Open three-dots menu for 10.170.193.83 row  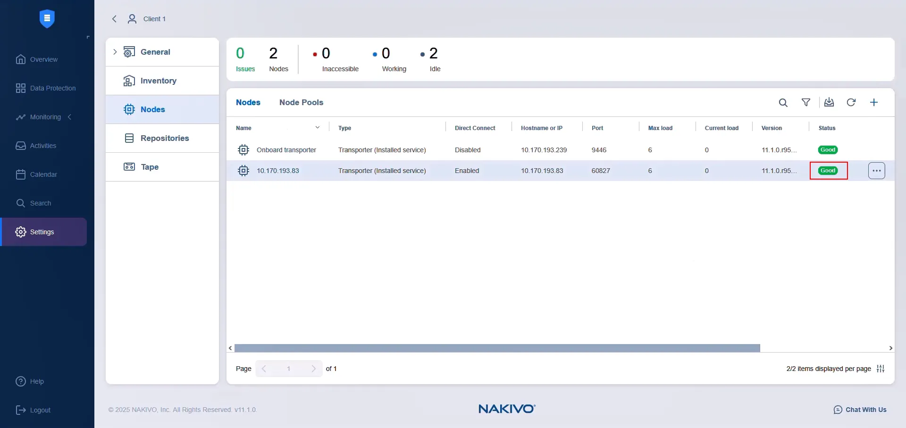tap(877, 171)
